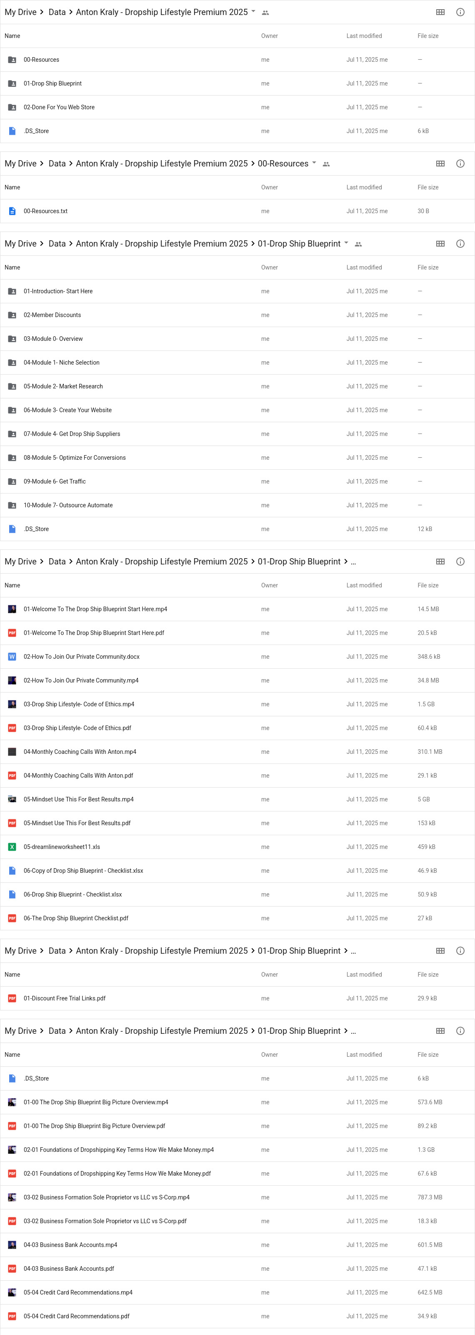Screen dimensions: 475x1335
Task: Click the 14.5 MB file size value
Action: [x=428, y=609]
